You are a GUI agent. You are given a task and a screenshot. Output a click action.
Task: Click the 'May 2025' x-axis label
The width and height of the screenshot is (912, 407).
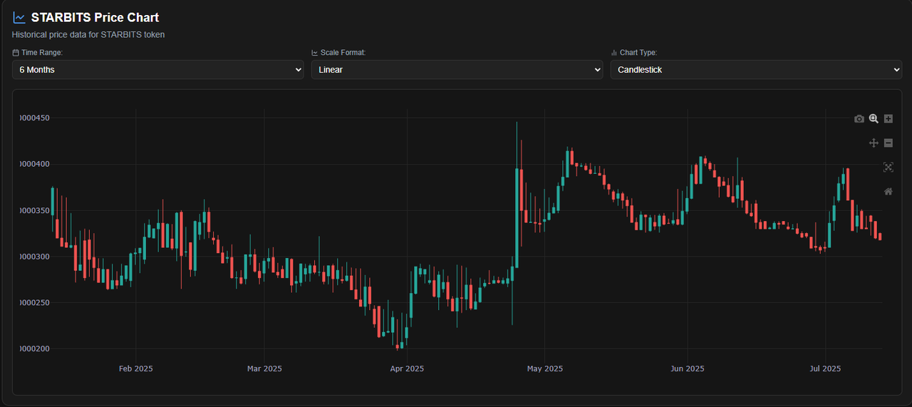point(545,369)
